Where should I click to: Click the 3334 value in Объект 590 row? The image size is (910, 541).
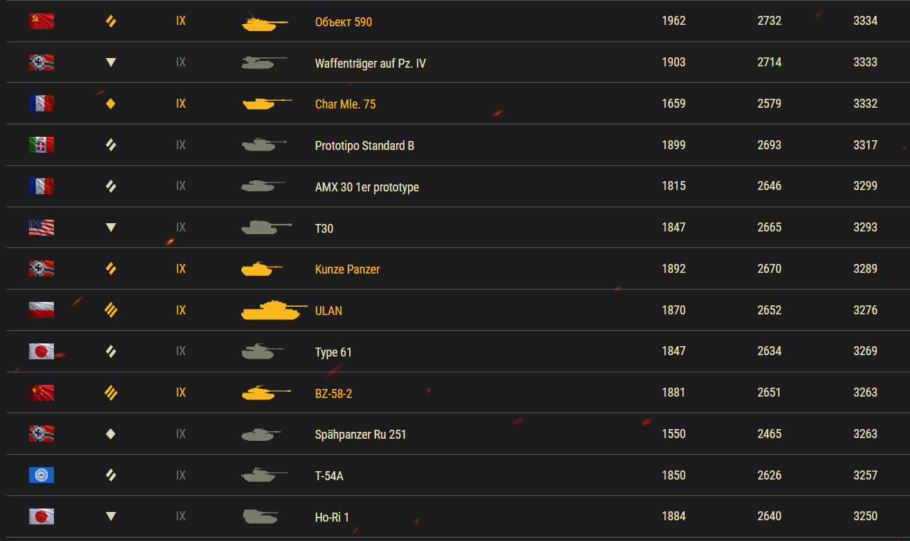(865, 21)
